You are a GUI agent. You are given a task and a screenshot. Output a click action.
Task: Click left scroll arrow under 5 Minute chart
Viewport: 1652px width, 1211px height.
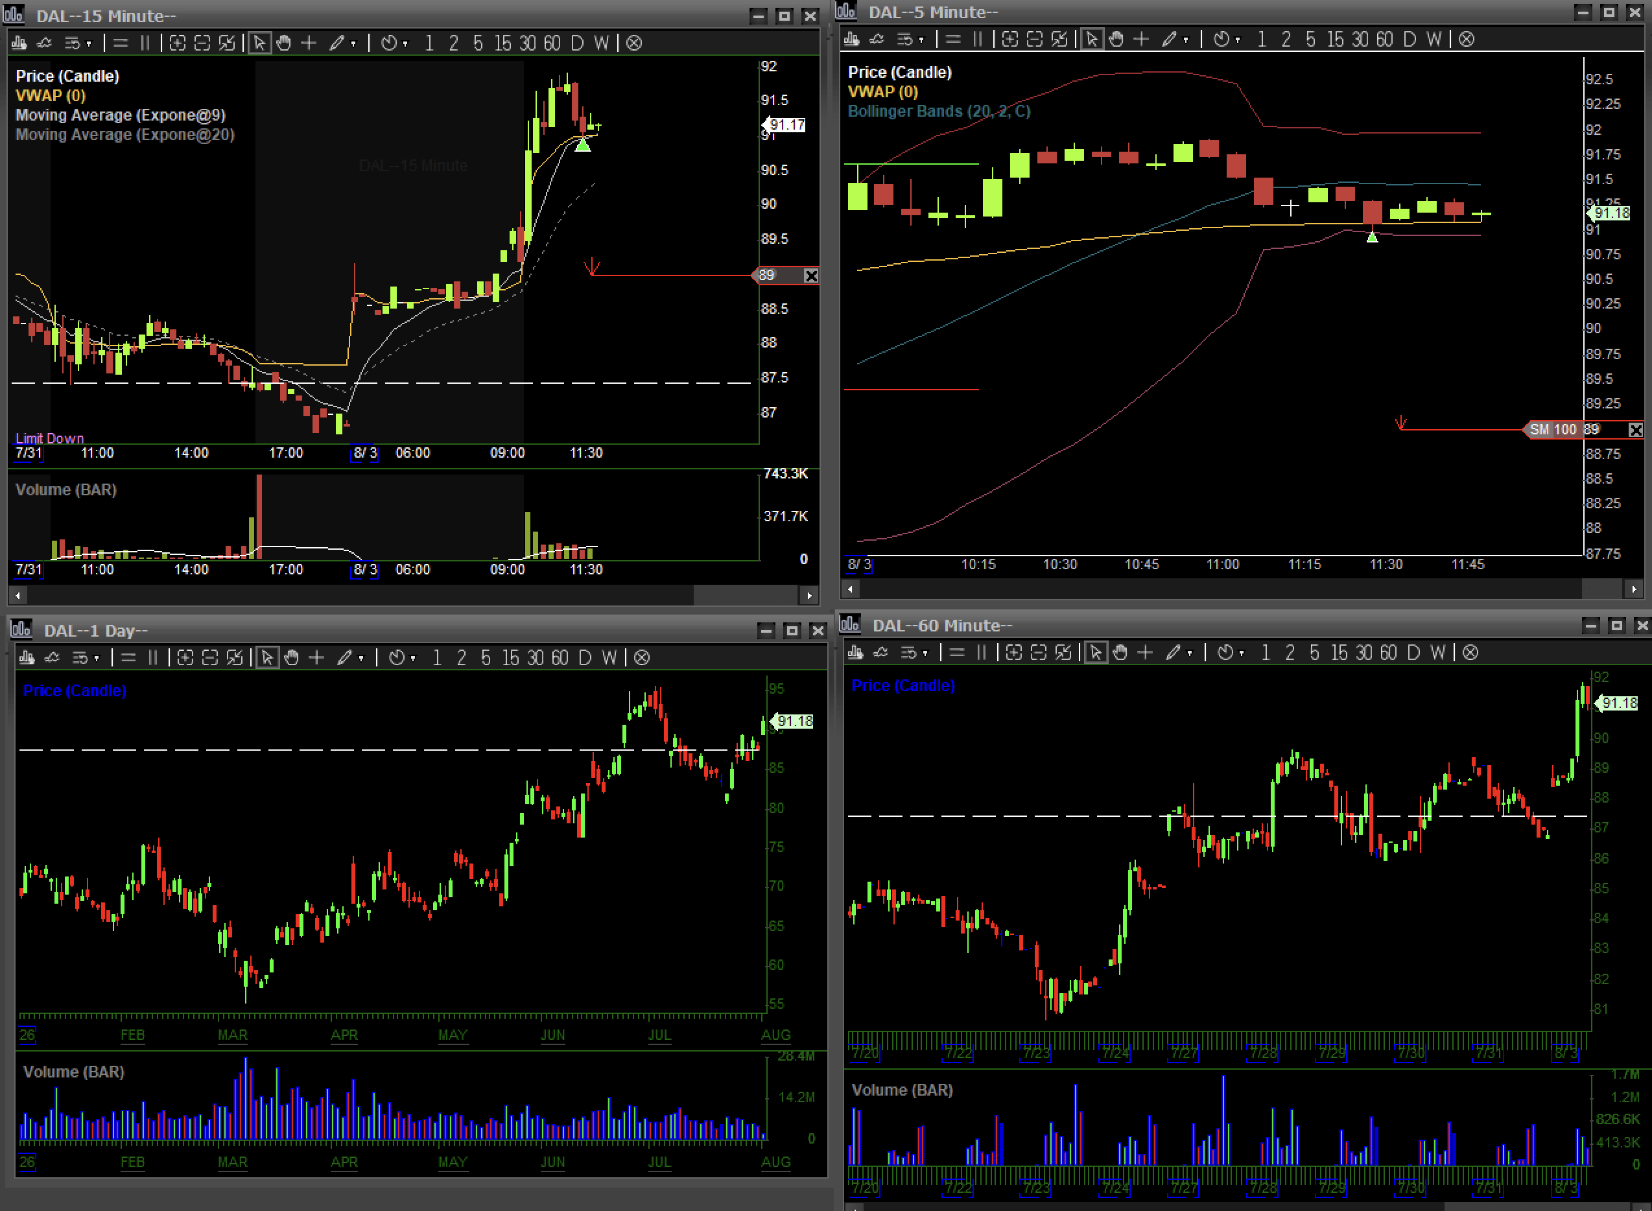[850, 589]
